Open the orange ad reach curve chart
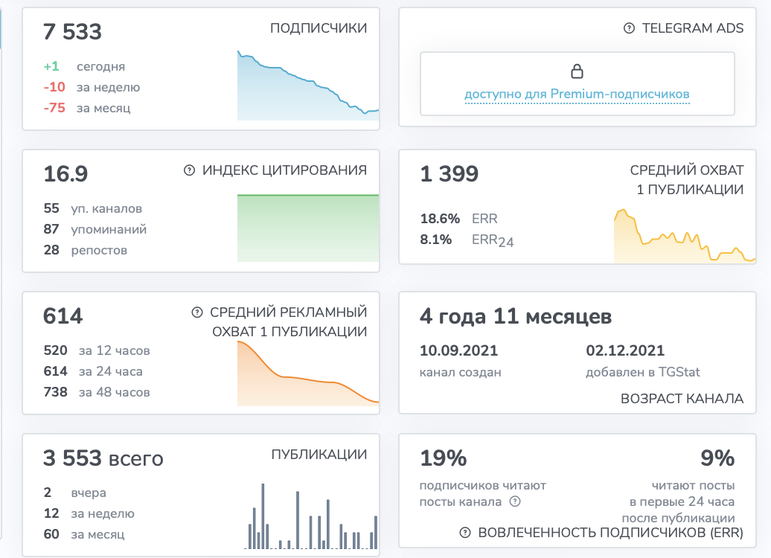 pyautogui.click(x=308, y=373)
